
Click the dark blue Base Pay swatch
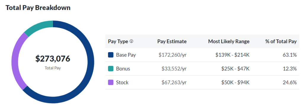[x=111, y=55]
